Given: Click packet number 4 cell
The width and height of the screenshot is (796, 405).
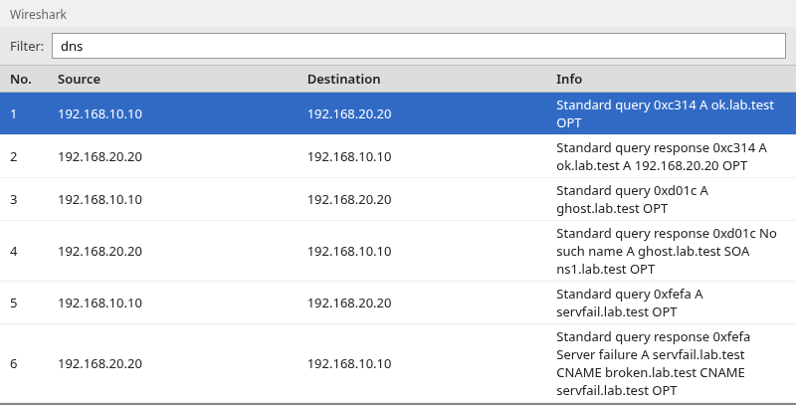Looking at the screenshot, I should click(14, 251).
